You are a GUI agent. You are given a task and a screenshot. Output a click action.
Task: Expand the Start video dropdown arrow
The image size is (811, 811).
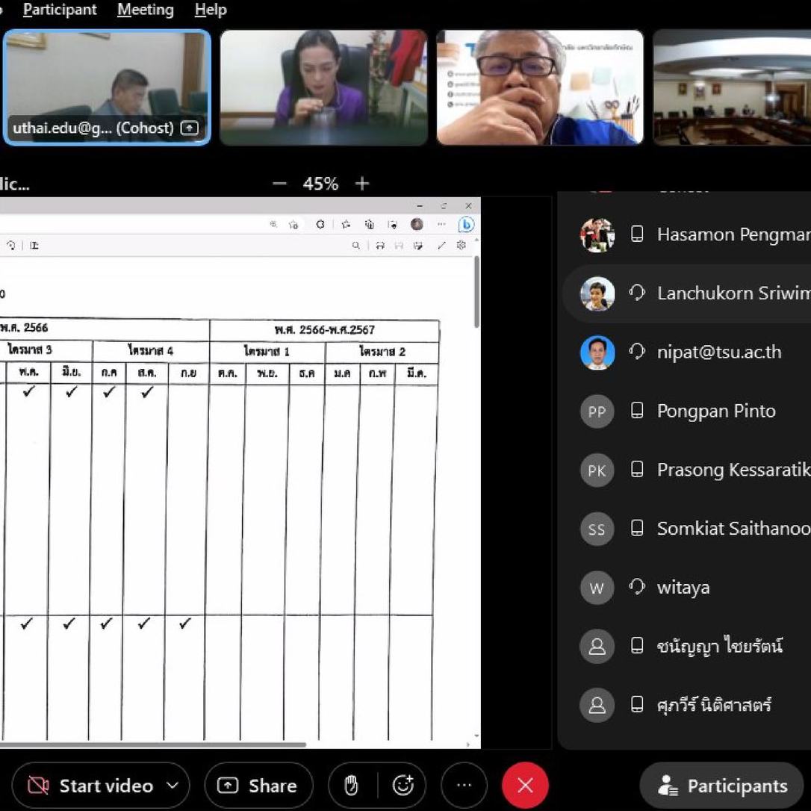pyautogui.click(x=173, y=785)
